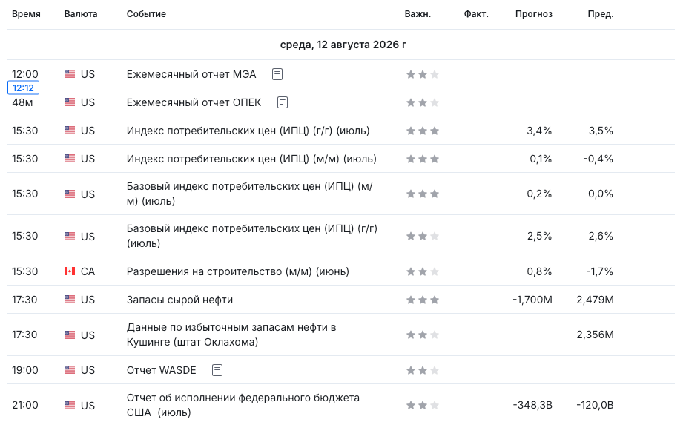Click the current time marker 12:12
686x425 pixels.
coord(23,88)
